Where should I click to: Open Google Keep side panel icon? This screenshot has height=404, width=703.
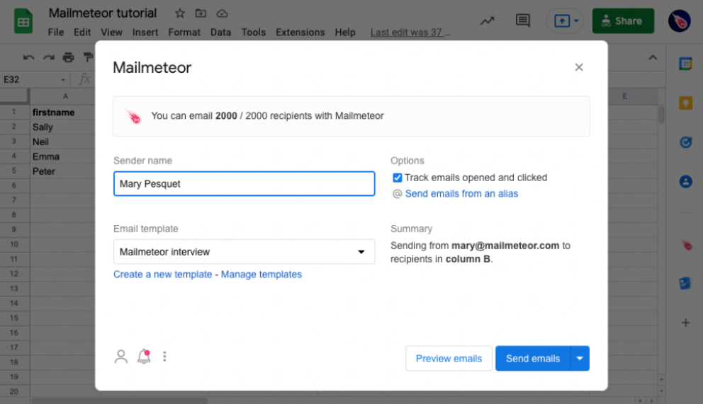pyautogui.click(x=685, y=103)
